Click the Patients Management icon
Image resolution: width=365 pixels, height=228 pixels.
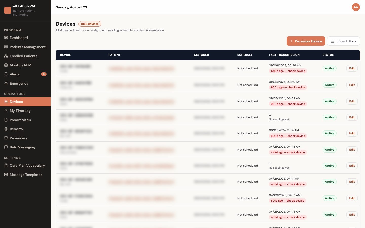[6, 47]
